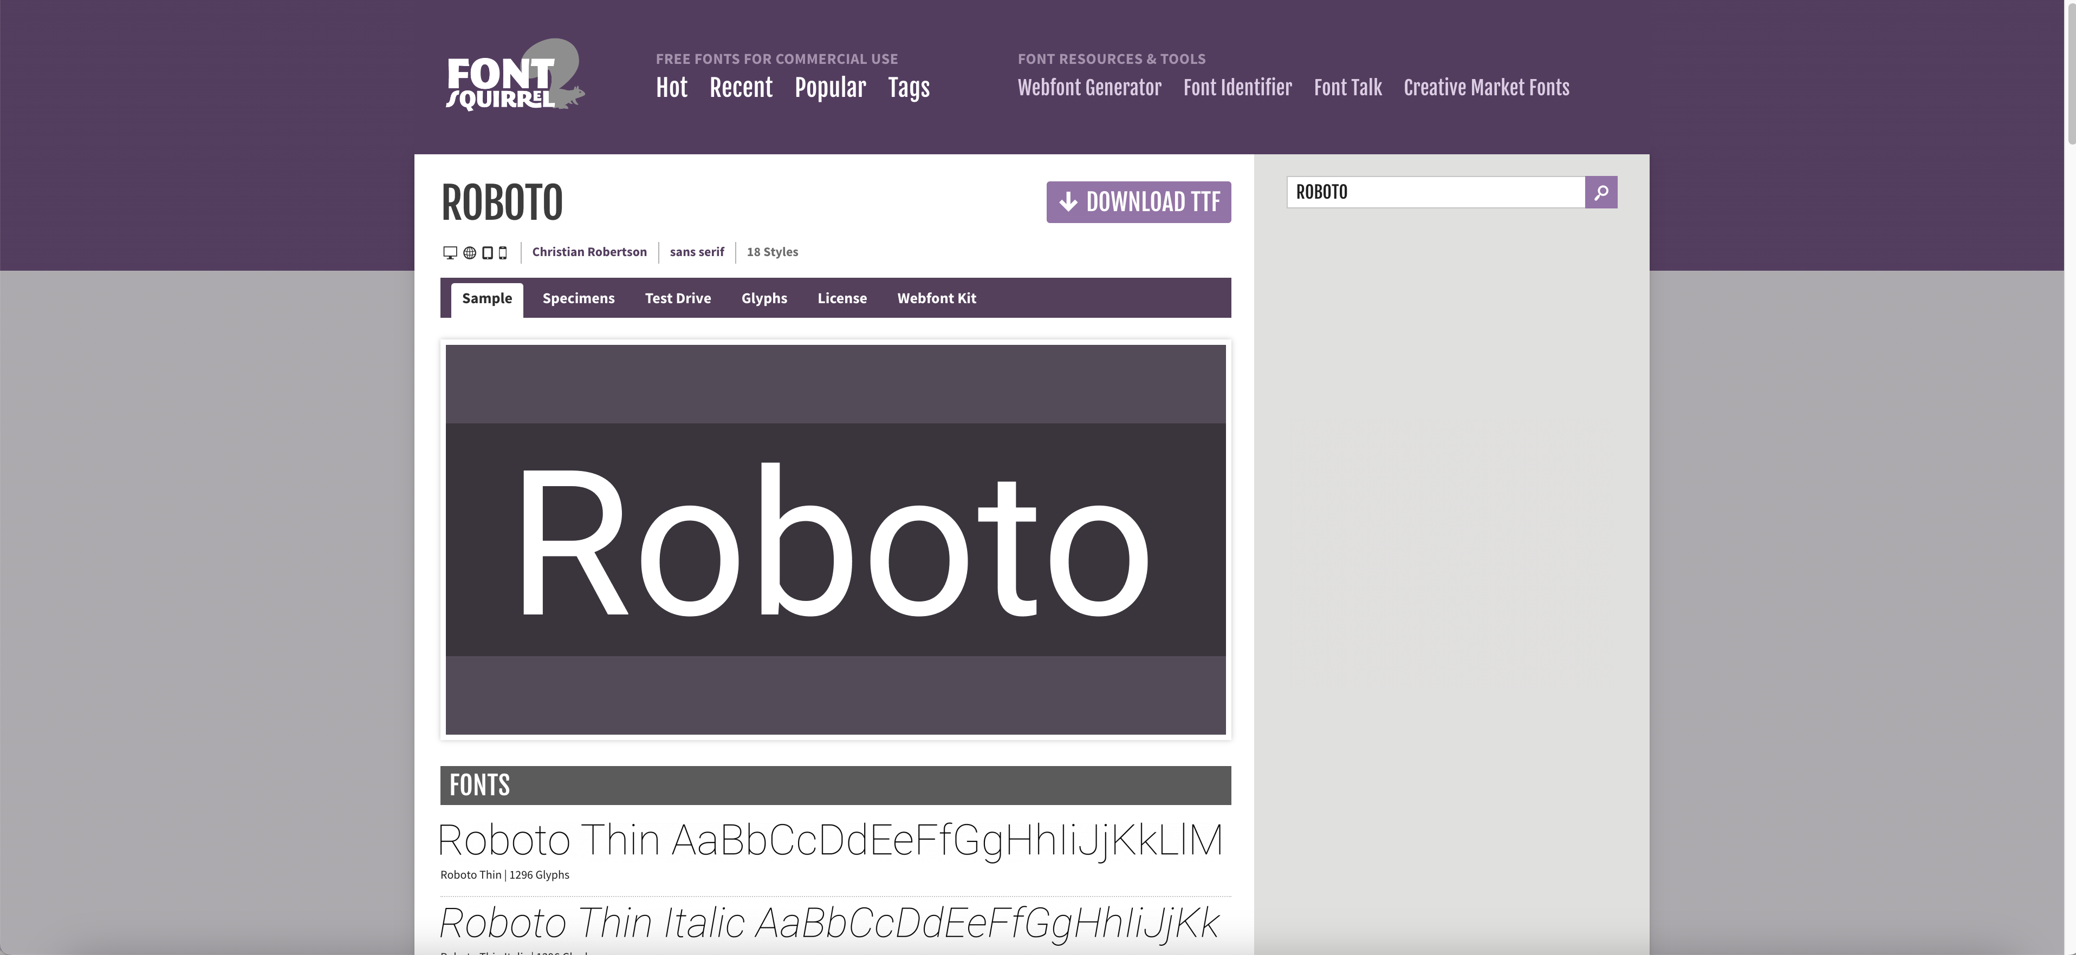This screenshot has height=955, width=2076.
Task: Click the ROBOTO search input field
Action: [x=1435, y=192]
